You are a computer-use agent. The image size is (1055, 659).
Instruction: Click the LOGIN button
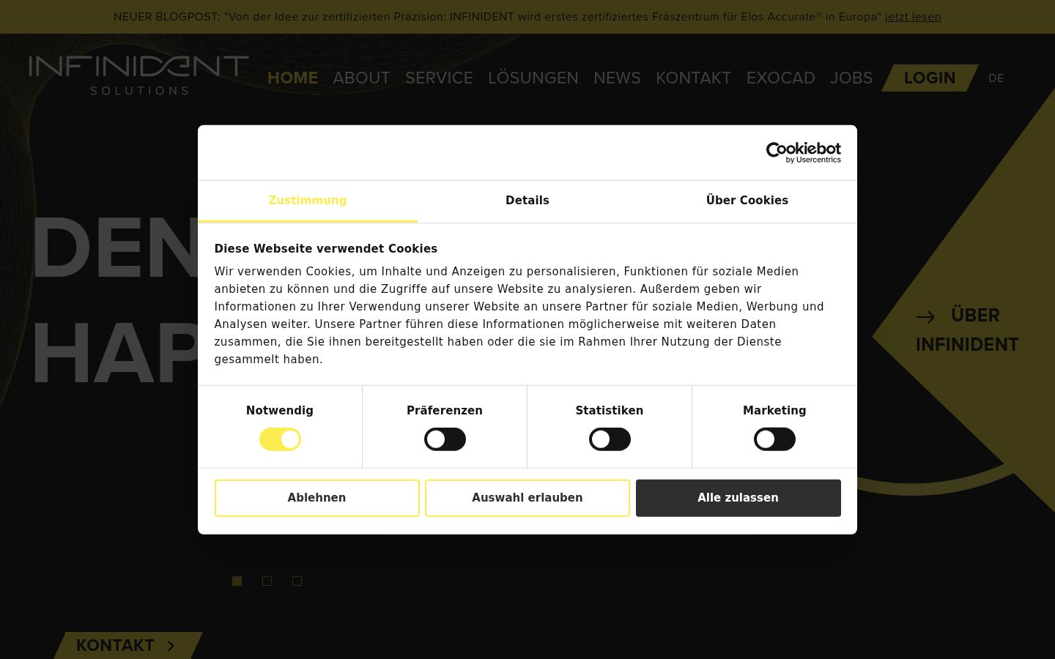930,78
